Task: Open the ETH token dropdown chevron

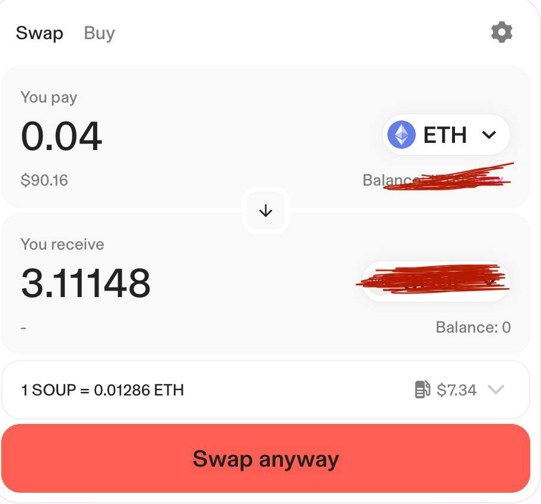Action: 489,135
